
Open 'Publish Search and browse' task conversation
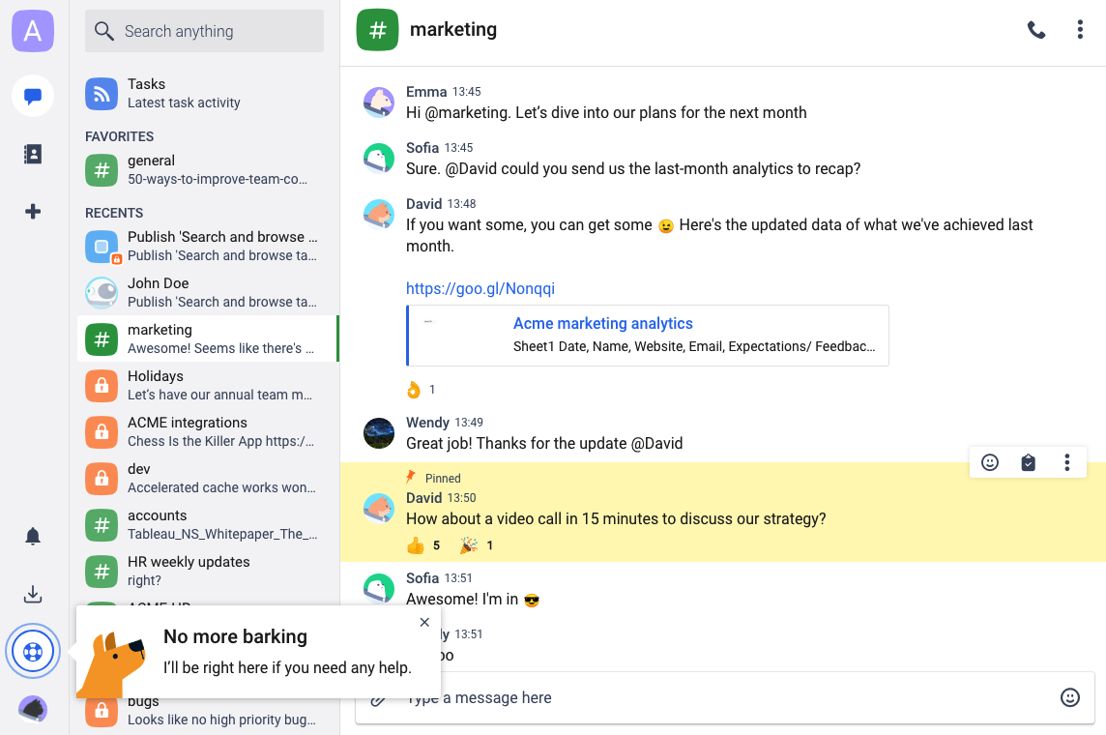(208, 247)
